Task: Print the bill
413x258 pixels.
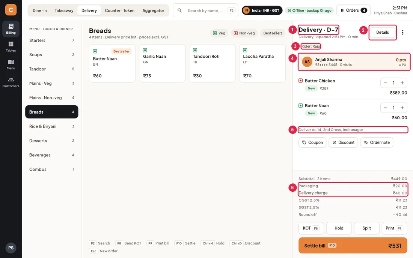Action: [x=394, y=228]
